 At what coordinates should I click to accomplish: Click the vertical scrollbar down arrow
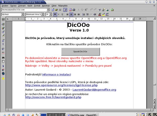(x=154, y=100)
